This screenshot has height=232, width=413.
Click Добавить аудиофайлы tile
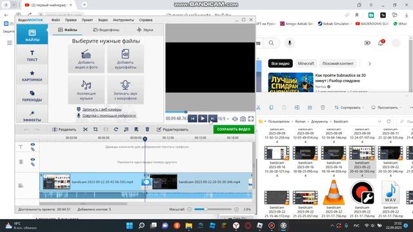125,59
